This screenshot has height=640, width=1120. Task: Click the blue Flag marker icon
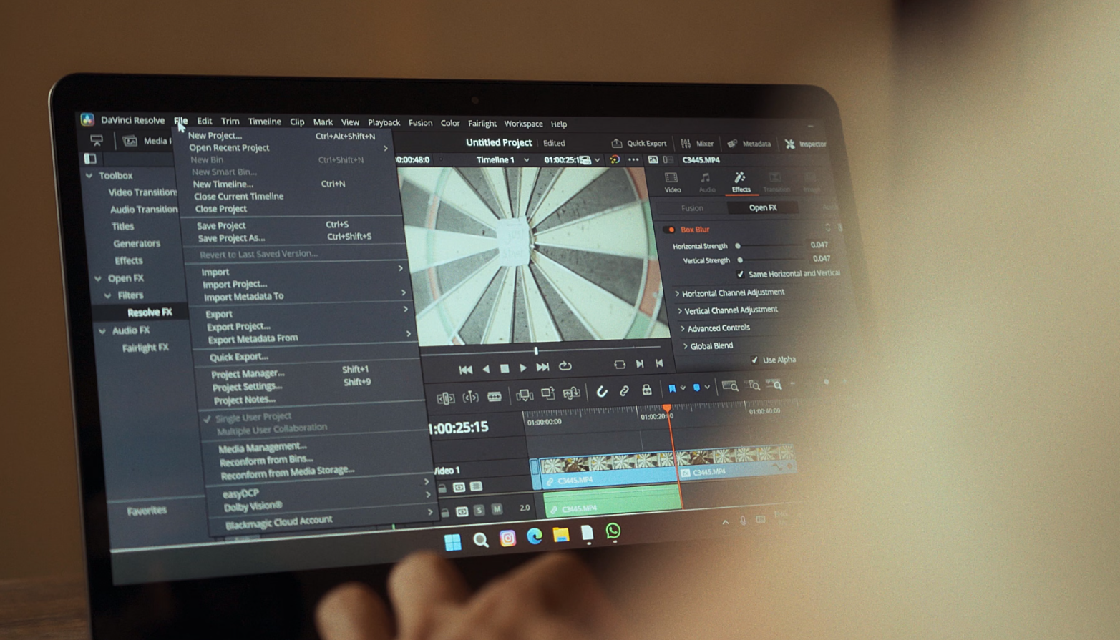pos(672,388)
